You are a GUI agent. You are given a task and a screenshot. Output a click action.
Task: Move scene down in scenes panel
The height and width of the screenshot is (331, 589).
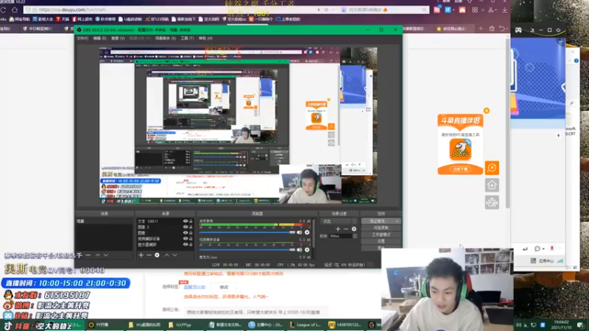(106, 255)
